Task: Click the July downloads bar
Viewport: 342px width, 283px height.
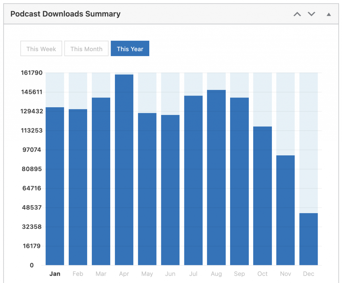Action: pos(193,180)
